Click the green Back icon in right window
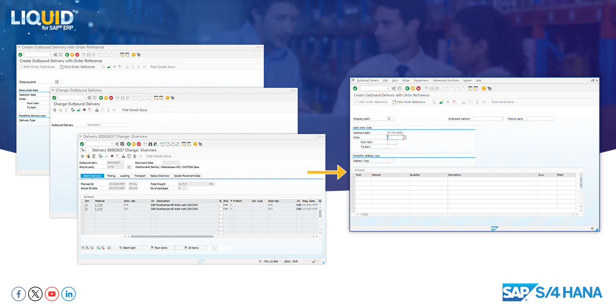 pyautogui.click(x=407, y=88)
